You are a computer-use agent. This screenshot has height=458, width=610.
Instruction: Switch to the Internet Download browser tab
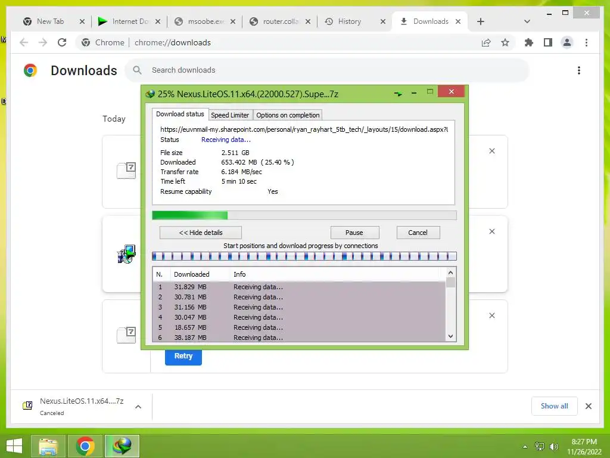[129, 21]
